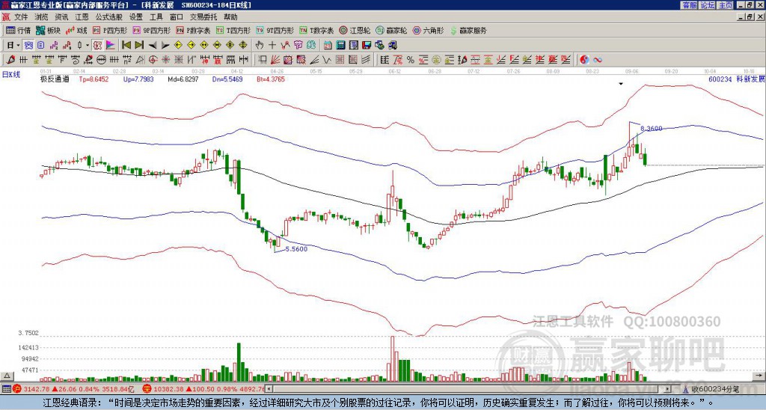Click the keyboard grid icon in status bar

tap(6, 389)
